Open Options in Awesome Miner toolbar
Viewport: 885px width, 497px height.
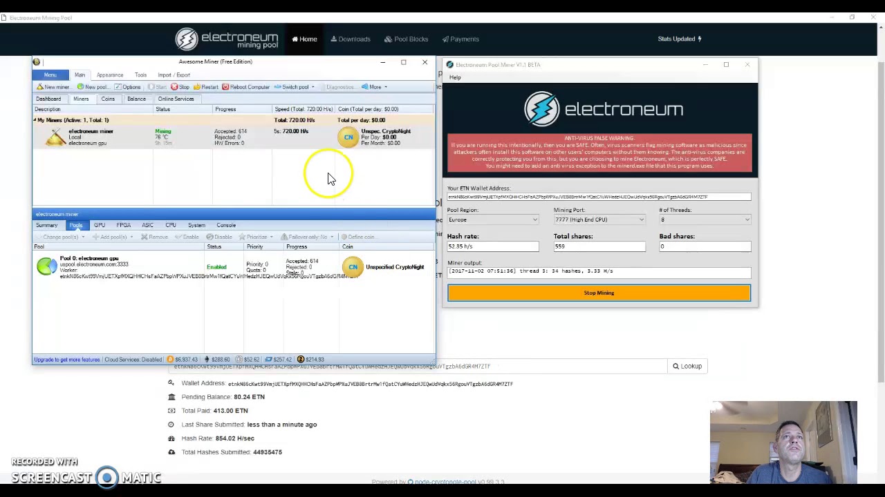pyautogui.click(x=127, y=87)
